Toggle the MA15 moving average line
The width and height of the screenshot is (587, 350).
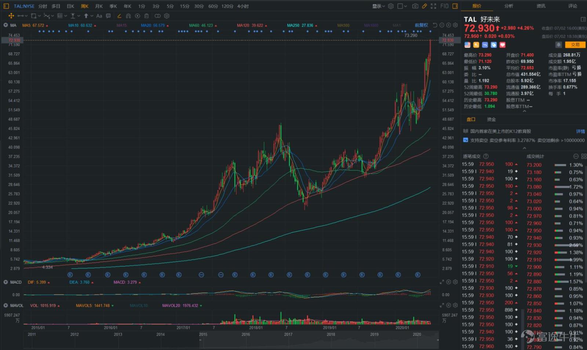coord(121,25)
